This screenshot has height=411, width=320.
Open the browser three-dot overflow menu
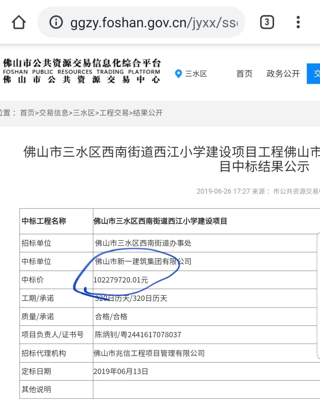point(298,22)
